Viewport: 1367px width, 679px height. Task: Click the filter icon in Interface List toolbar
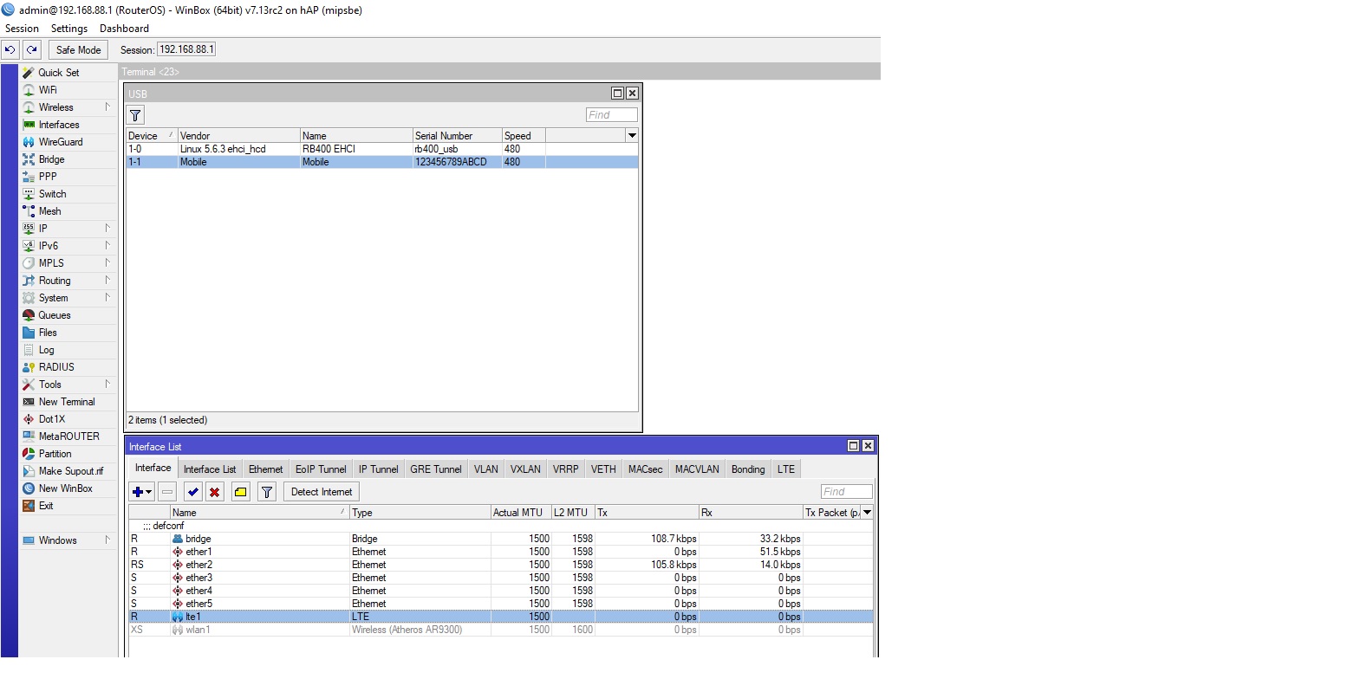click(x=267, y=492)
